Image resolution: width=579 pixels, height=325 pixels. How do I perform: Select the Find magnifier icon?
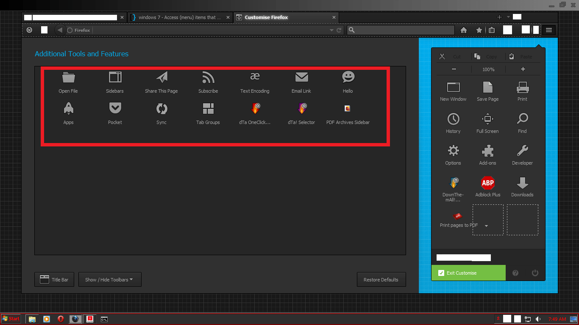(522, 119)
